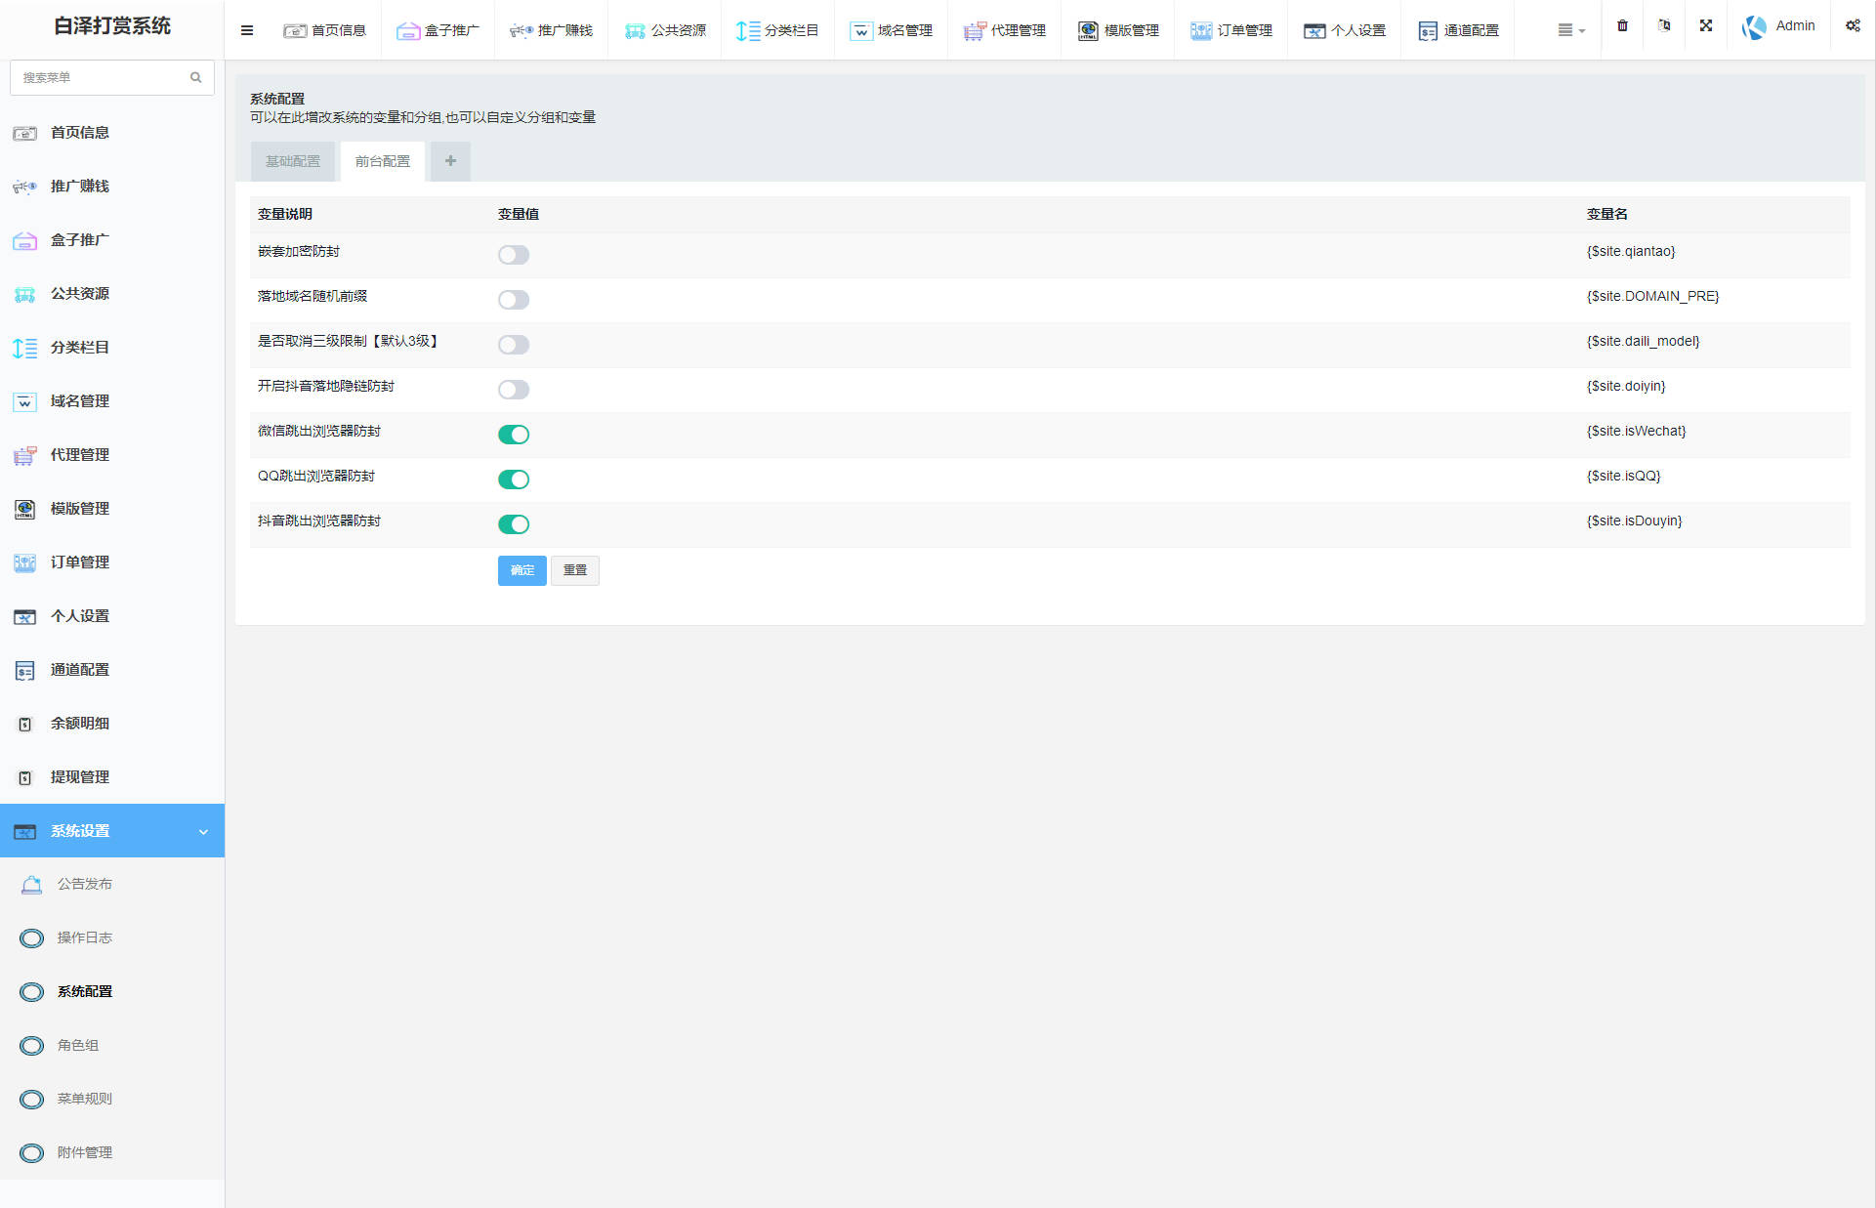Click the 公共资源 icon in sidebar

pyautogui.click(x=24, y=294)
